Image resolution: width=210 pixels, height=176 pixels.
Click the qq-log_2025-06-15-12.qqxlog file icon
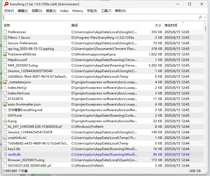[5, 49]
